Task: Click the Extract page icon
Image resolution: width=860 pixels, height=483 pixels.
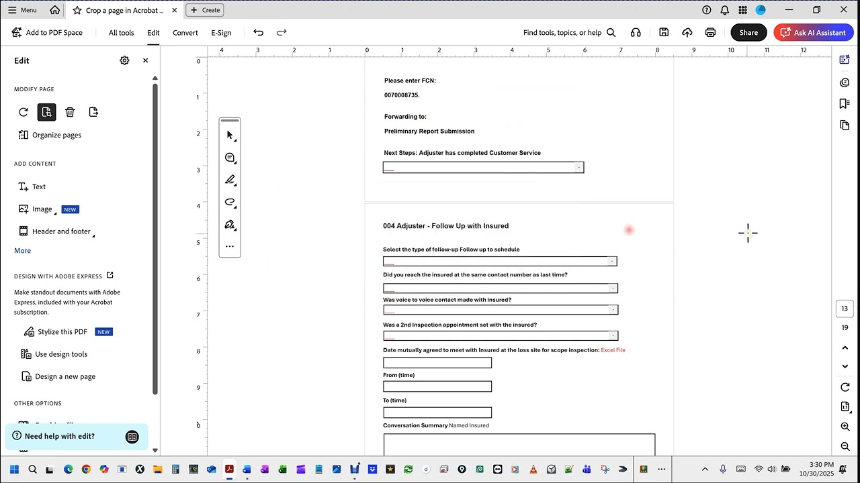Action: point(93,112)
